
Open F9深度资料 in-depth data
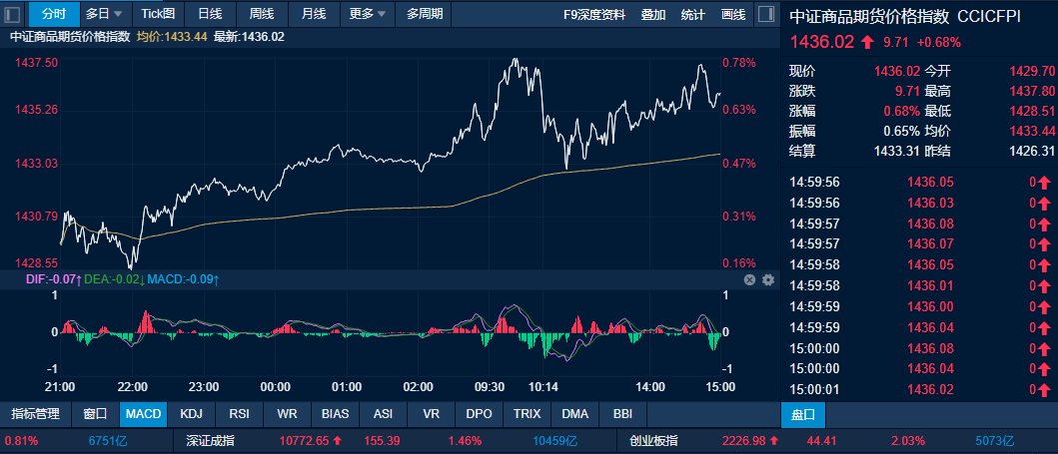pos(595,14)
